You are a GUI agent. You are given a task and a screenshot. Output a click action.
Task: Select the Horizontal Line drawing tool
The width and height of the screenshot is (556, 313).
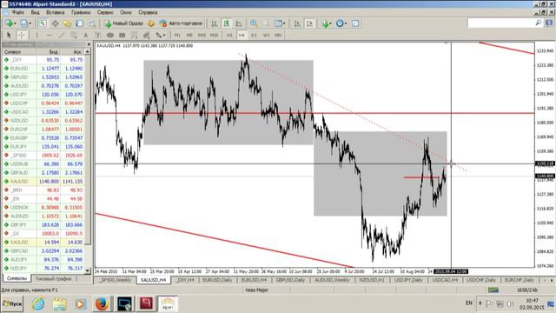(x=49, y=35)
